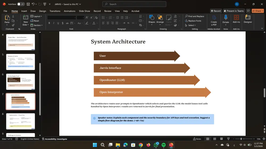Open Google Chrome from taskbar
The image size is (266, 149).
point(141,145)
